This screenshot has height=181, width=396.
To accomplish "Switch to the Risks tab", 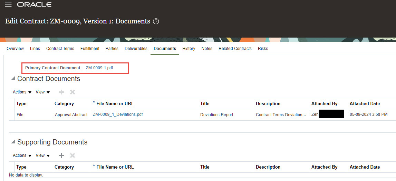I will (x=263, y=48).
